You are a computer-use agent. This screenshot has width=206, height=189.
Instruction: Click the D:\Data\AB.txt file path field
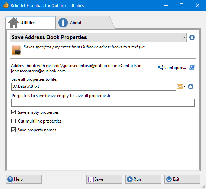click(x=94, y=86)
